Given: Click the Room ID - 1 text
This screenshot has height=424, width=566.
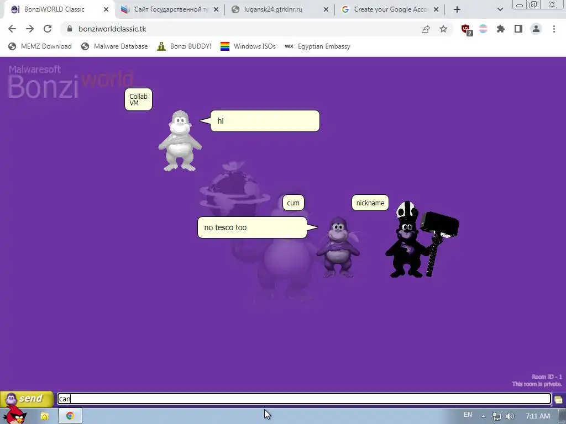Looking at the screenshot, I should coord(547,377).
